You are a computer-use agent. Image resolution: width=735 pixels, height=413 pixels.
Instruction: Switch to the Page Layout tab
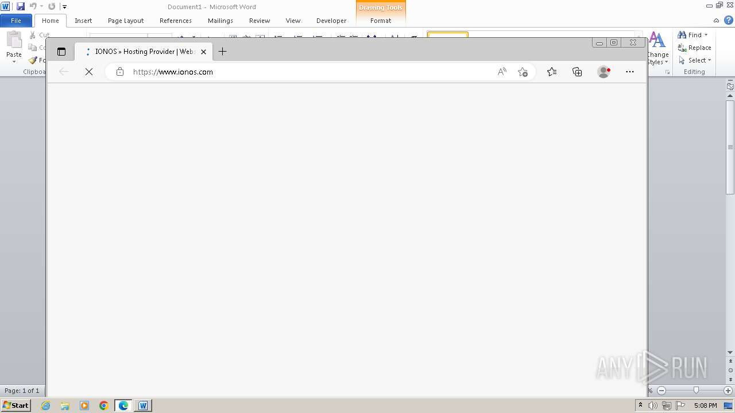[126, 21]
